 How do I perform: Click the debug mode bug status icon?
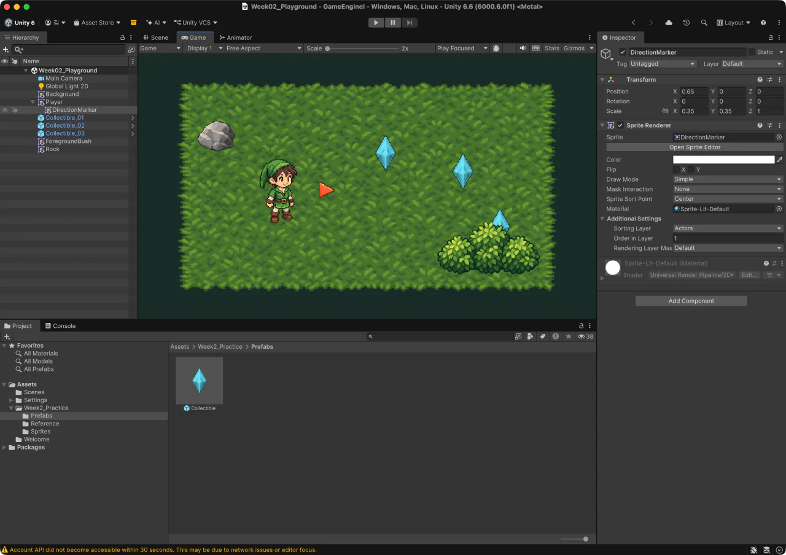pyautogui.click(x=754, y=549)
